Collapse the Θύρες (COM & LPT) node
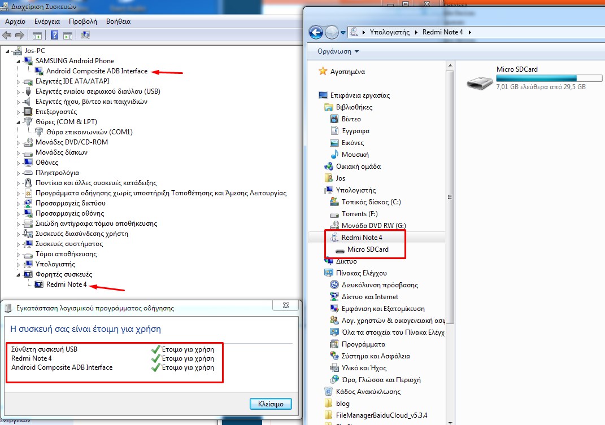This screenshot has height=425, width=605. pos(18,122)
